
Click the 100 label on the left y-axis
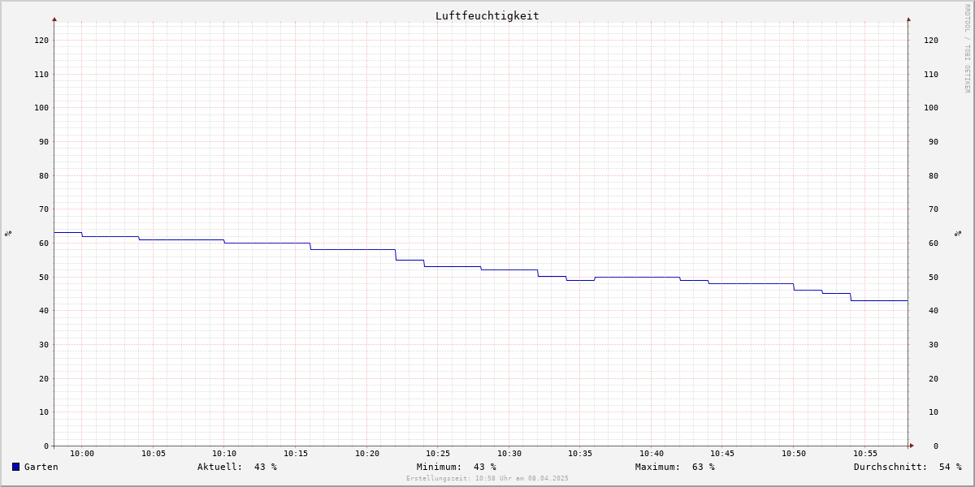pyautogui.click(x=41, y=107)
